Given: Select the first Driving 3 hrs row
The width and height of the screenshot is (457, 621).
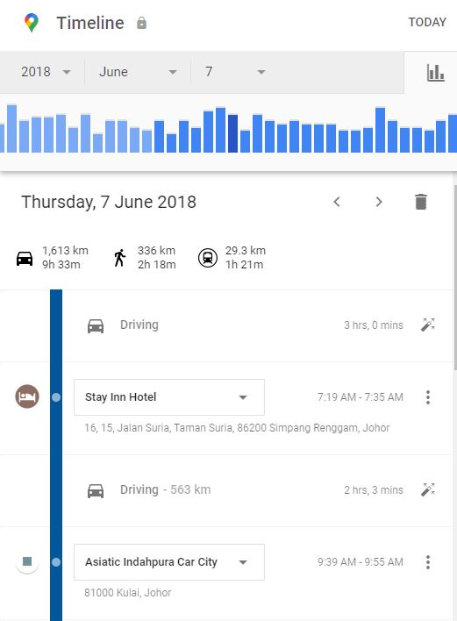Looking at the screenshot, I should [x=257, y=325].
